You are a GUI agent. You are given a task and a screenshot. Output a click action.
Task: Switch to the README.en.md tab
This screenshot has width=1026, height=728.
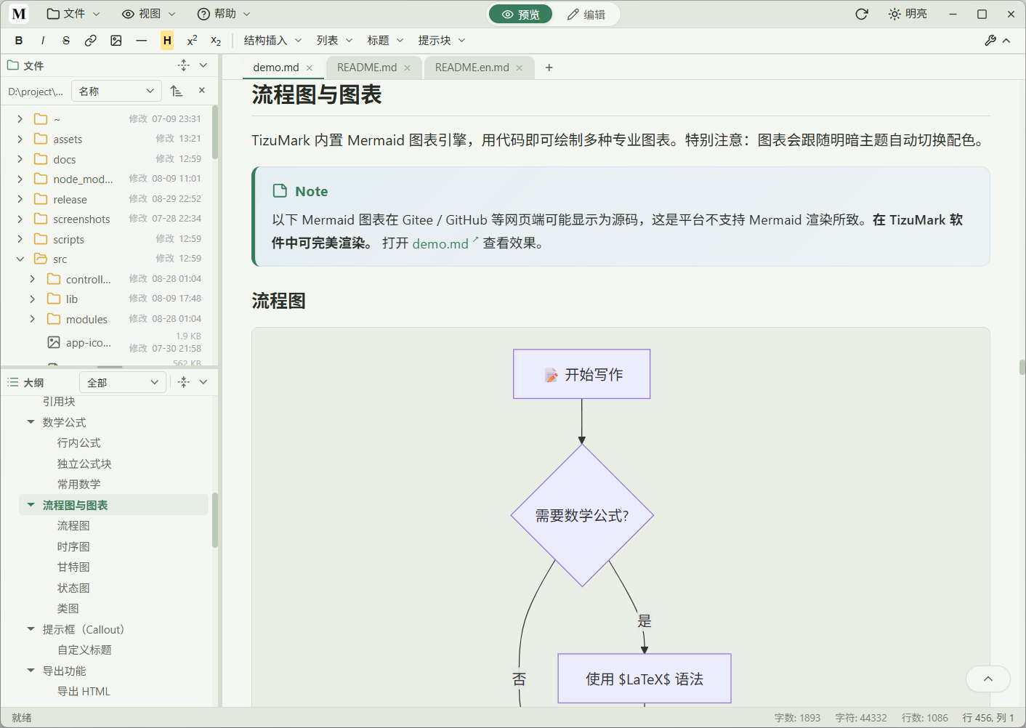pyautogui.click(x=472, y=68)
